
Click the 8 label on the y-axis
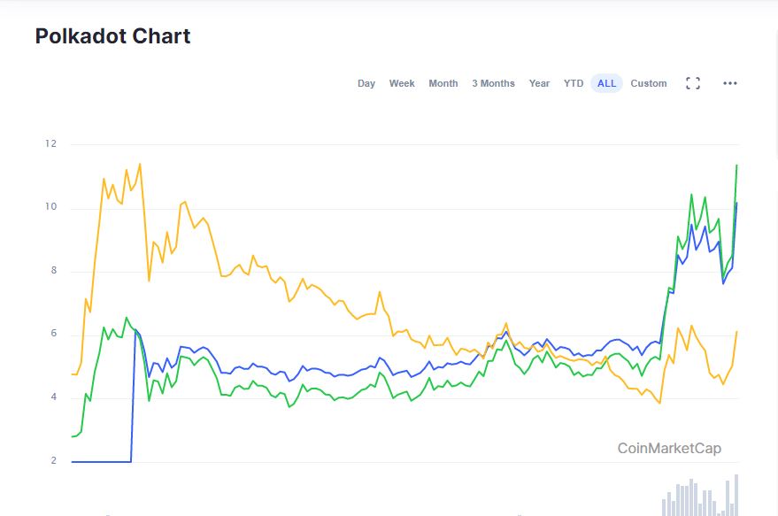tap(53, 271)
